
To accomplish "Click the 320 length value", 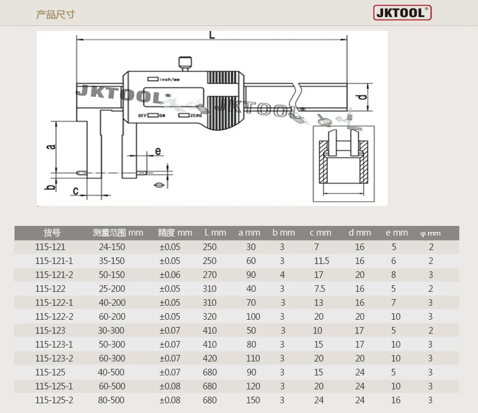I will pyautogui.click(x=210, y=317).
